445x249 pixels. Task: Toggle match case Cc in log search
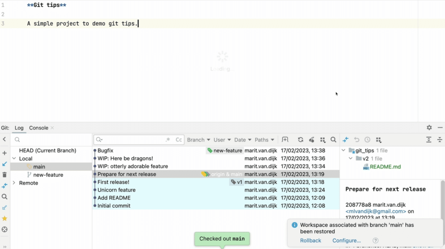coord(179,140)
